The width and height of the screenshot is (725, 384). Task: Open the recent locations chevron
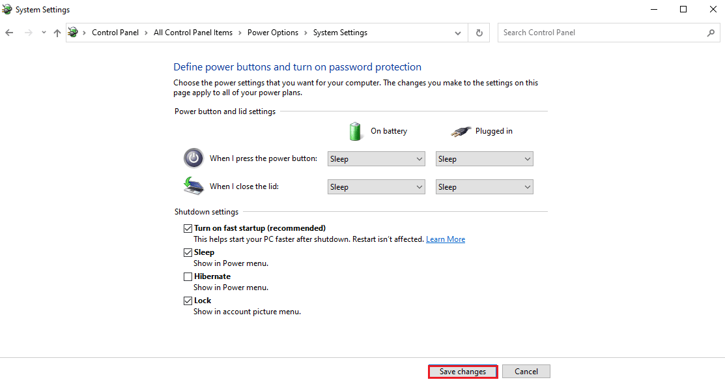tap(44, 33)
